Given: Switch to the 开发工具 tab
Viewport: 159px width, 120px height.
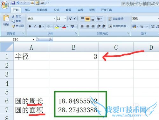Looking at the screenshot, I should coord(106,10).
